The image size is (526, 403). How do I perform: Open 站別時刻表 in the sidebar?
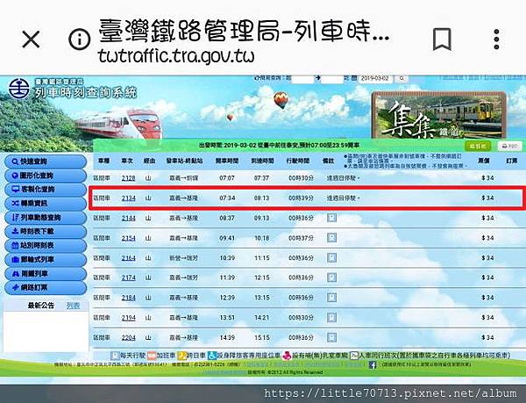tap(46, 246)
